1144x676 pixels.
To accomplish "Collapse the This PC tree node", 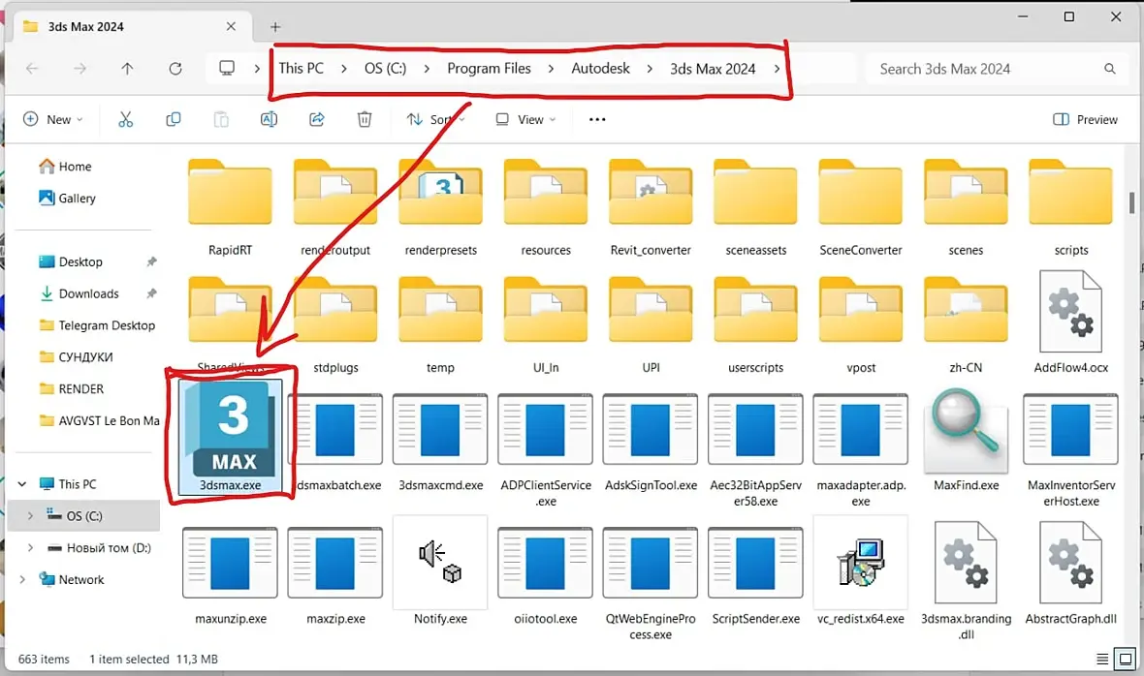I will (22, 483).
